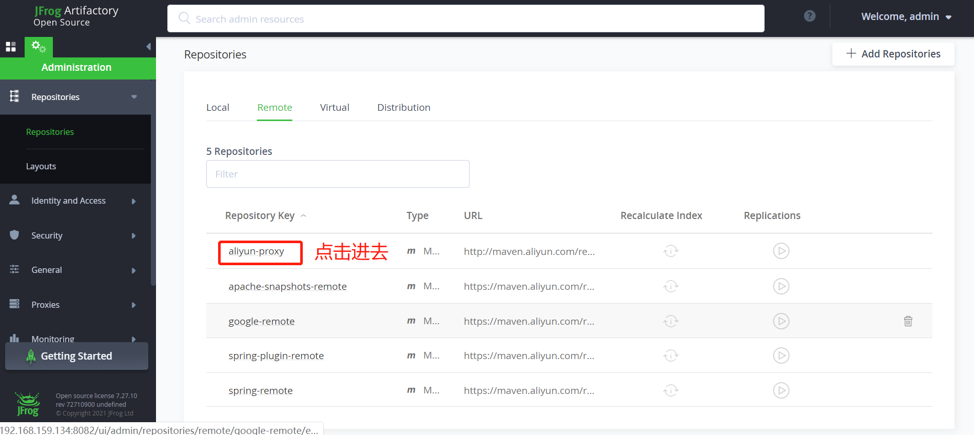The image size is (974, 435).
Task: Click the Security shield icon
Action: coord(14,235)
